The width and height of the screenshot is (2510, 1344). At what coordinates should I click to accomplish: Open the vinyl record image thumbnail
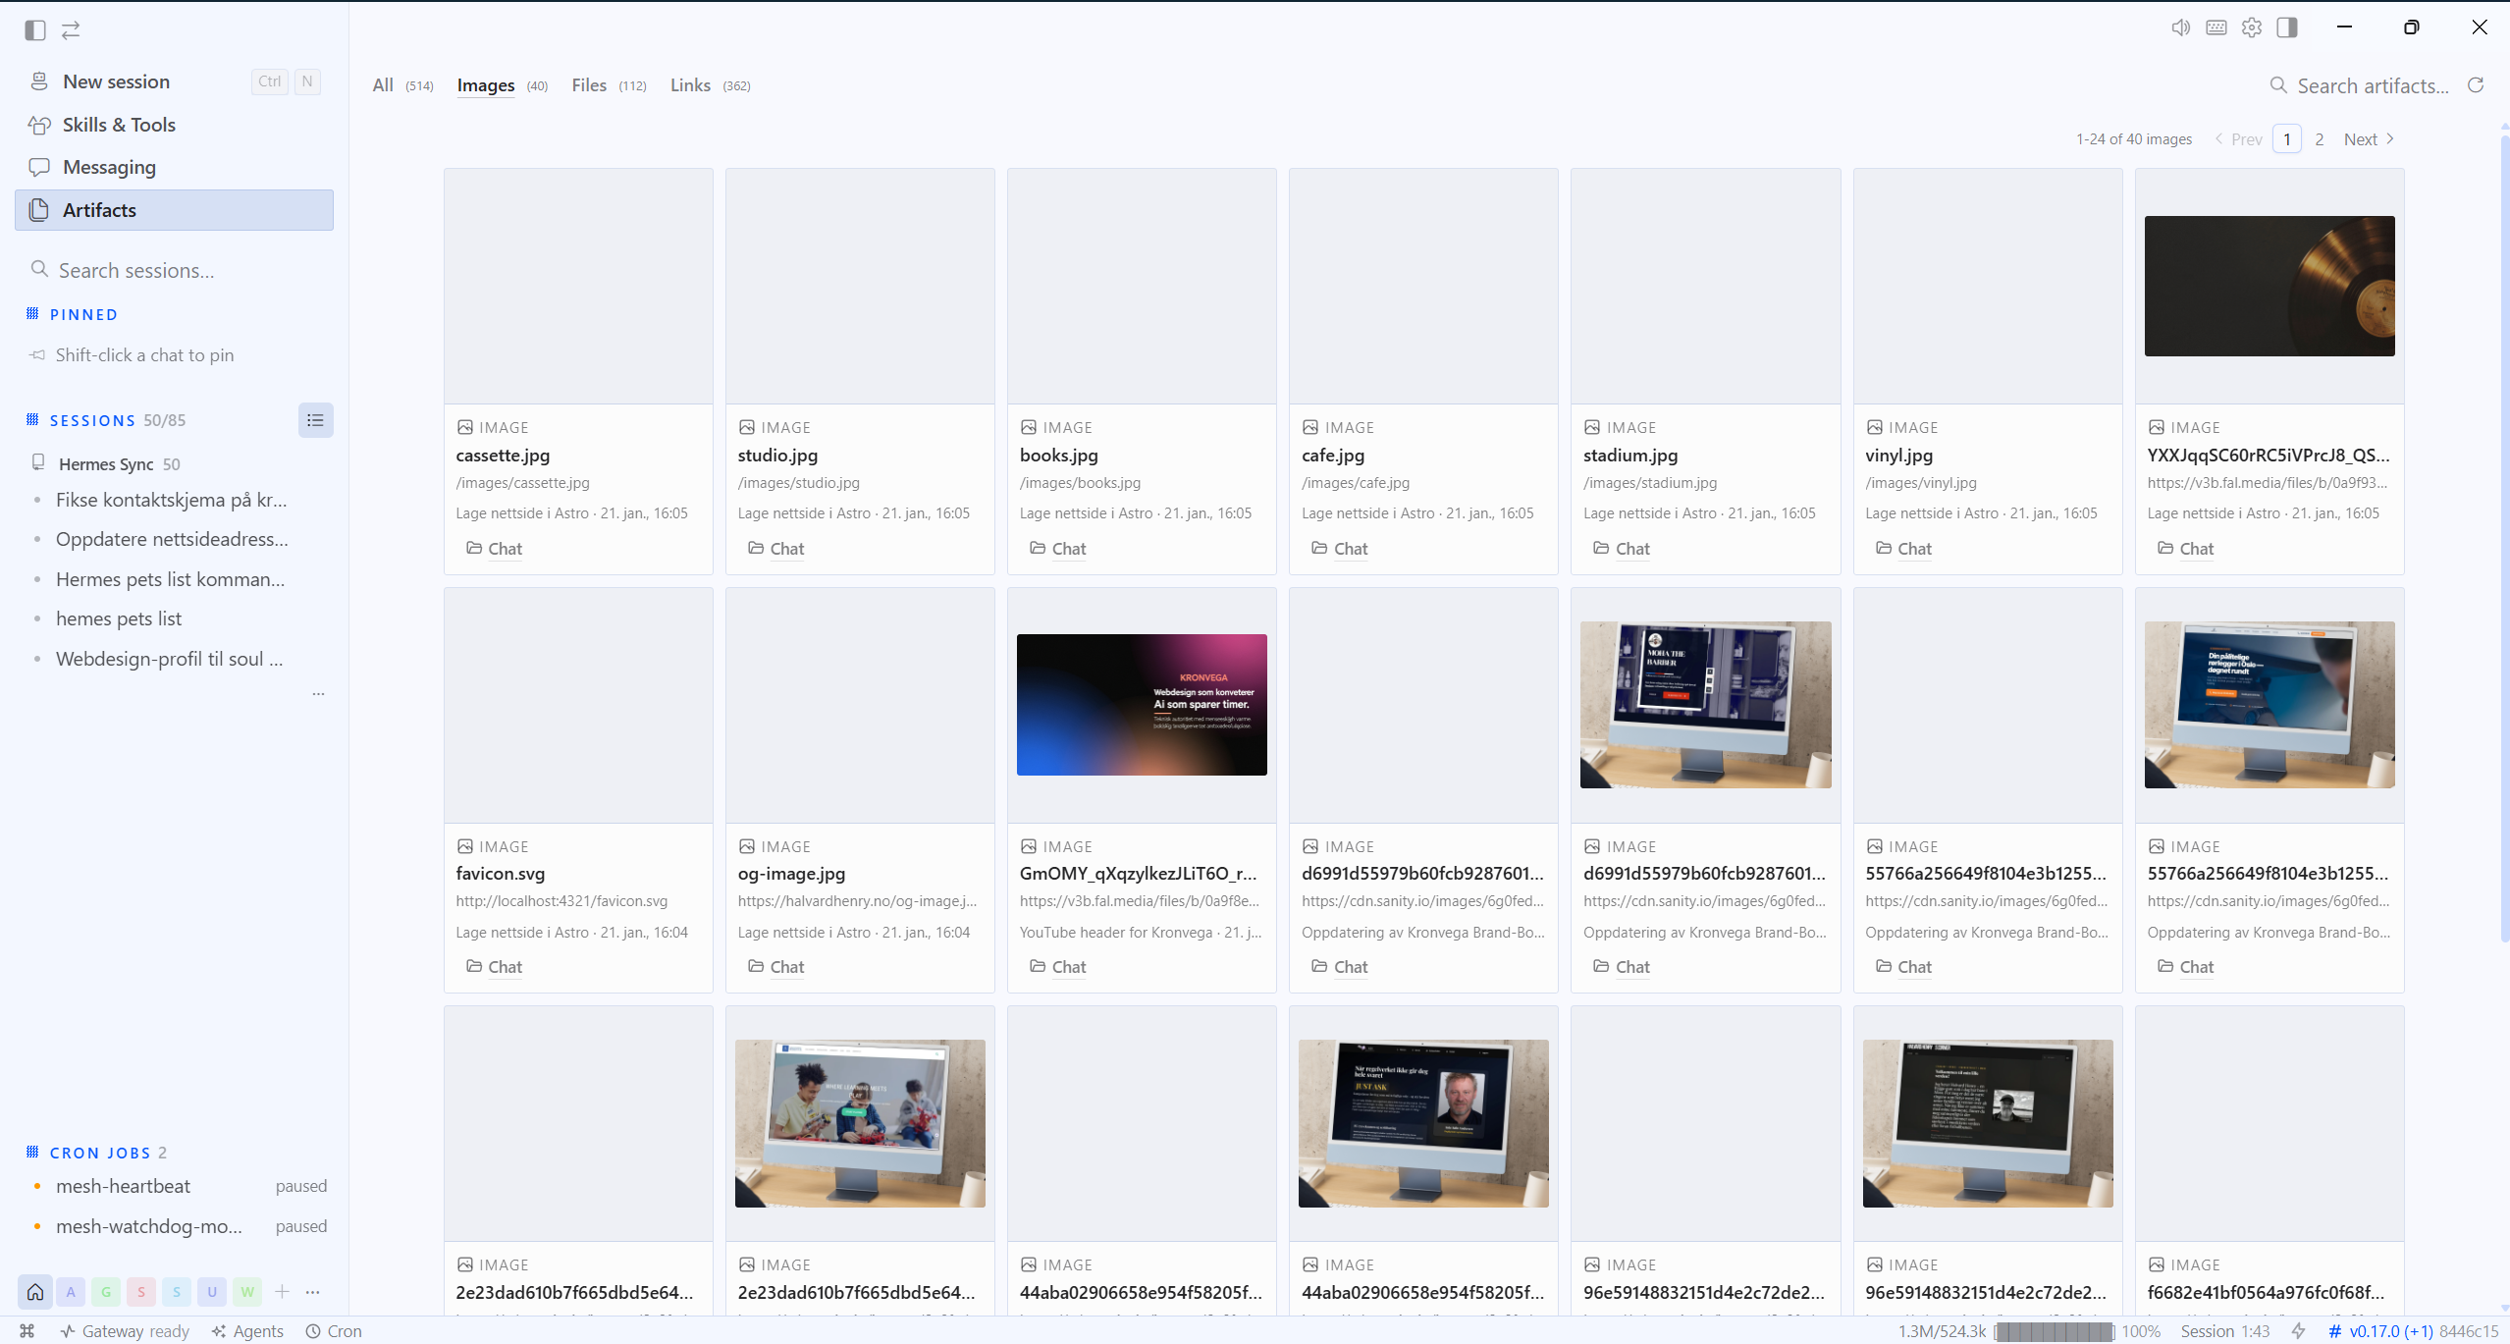[x=2269, y=286]
